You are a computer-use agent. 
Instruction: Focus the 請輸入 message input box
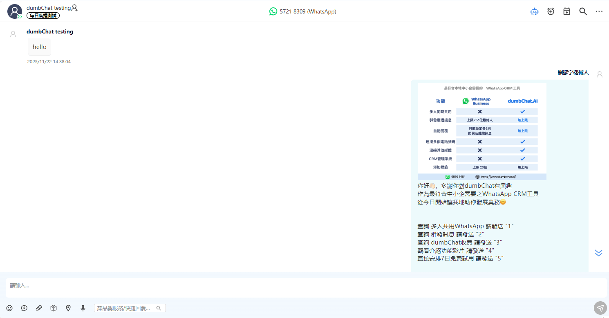point(306,287)
